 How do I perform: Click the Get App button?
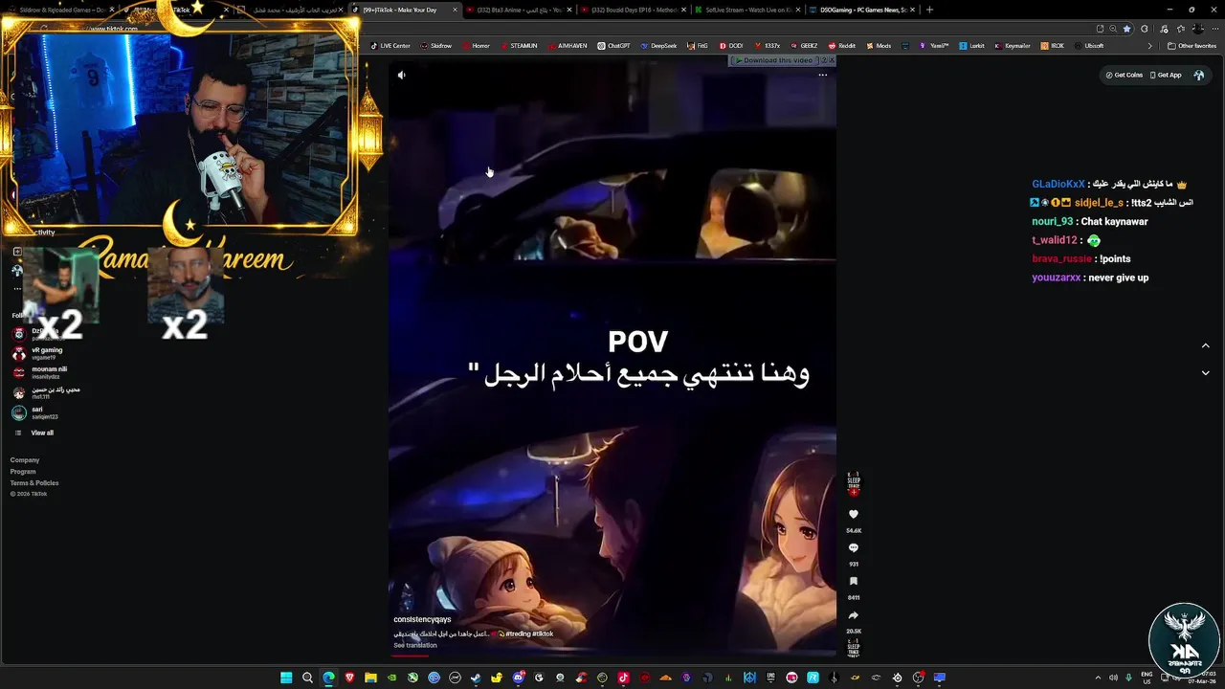click(x=1166, y=75)
